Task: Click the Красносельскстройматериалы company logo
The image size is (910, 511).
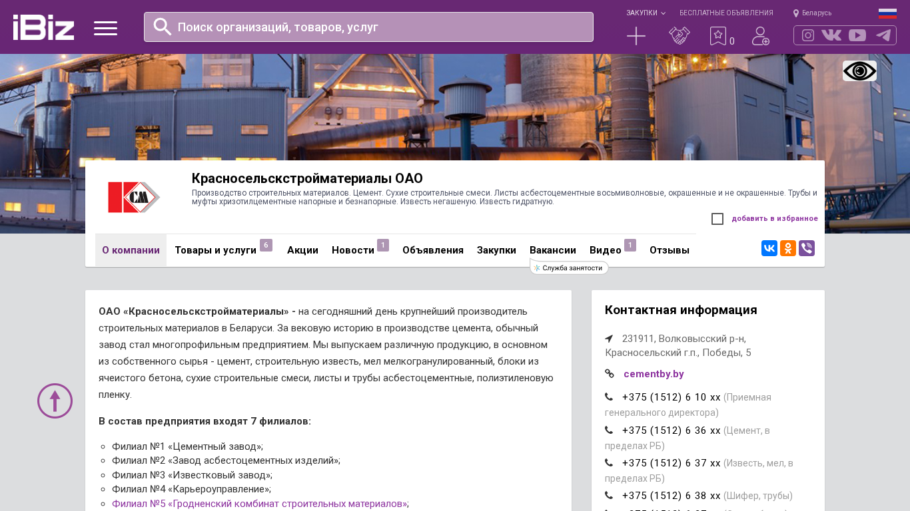Action: click(134, 197)
